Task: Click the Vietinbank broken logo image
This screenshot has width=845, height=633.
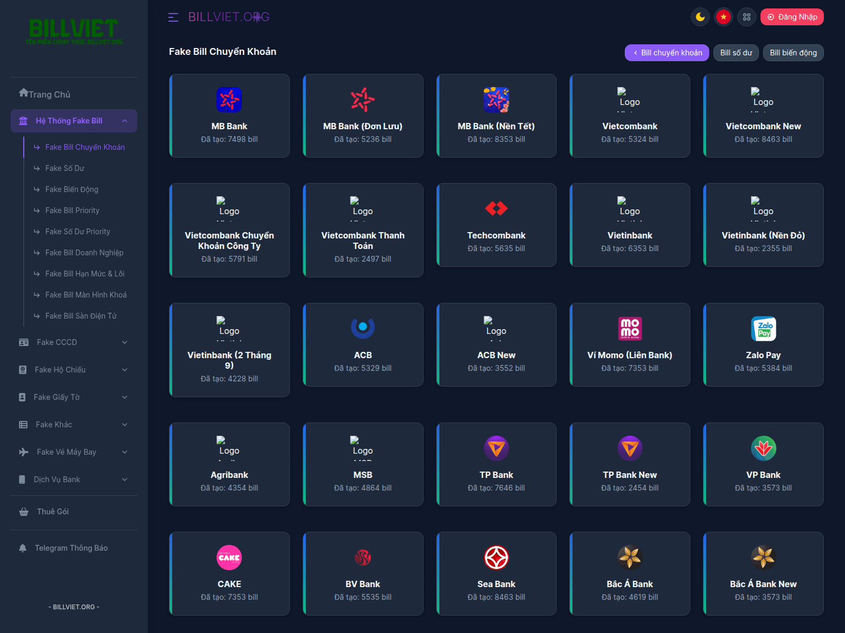Action: 630,209
